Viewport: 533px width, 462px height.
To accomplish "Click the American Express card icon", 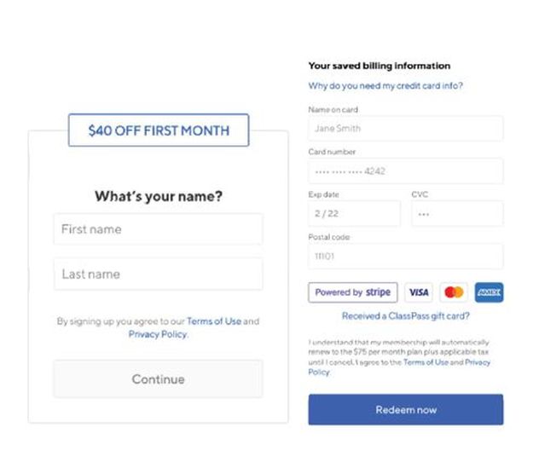I will point(489,292).
